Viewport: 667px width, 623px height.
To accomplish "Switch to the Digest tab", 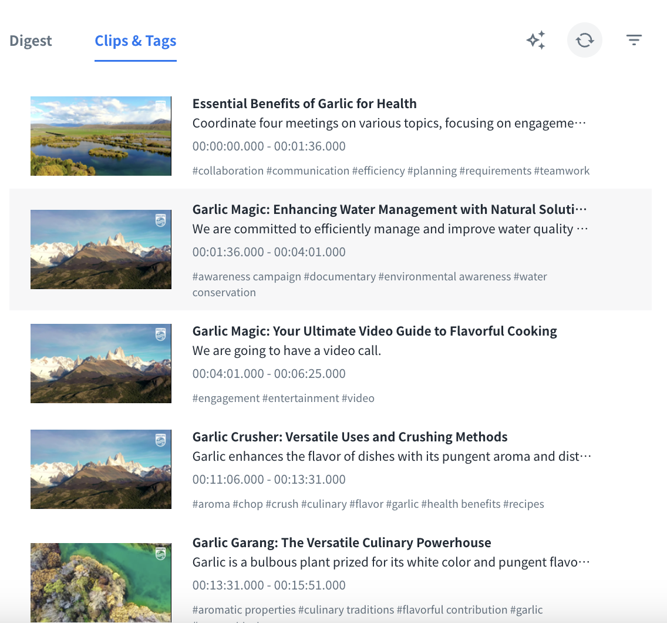I will point(31,41).
